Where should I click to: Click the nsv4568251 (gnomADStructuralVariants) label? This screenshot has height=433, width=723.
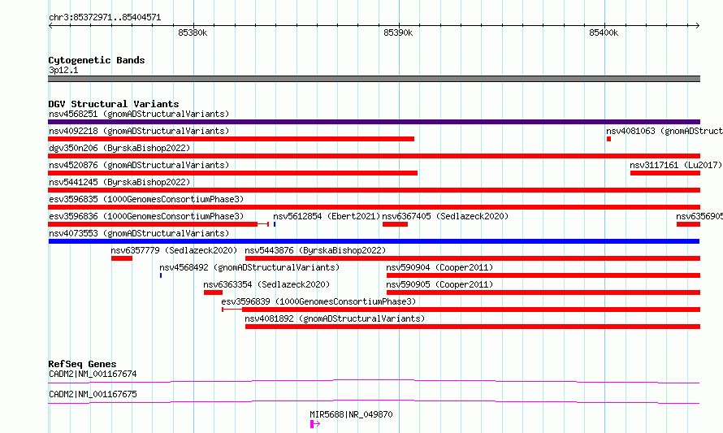click(x=139, y=114)
